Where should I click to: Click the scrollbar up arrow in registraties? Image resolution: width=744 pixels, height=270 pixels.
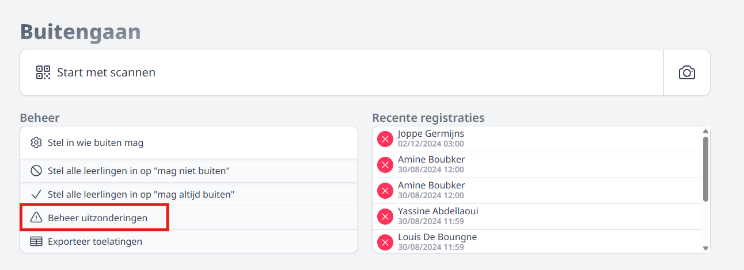coord(705,132)
